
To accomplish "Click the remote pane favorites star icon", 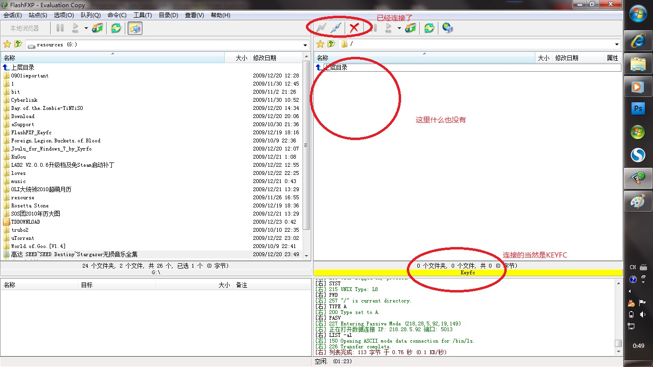I will [x=320, y=44].
